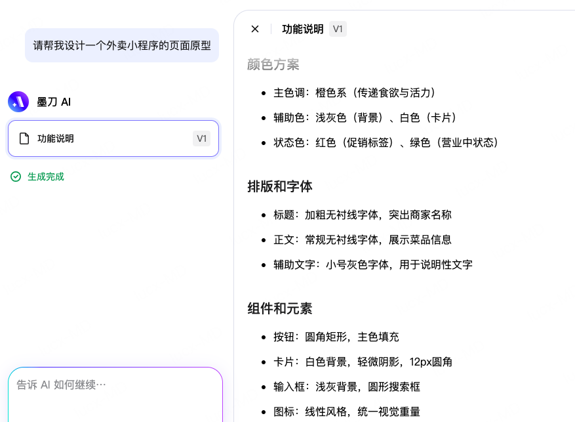Viewport: 575px width, 422px height.
Task: Click the line 卡片：白色背景，轻微阴影
Action: [363, 362]
